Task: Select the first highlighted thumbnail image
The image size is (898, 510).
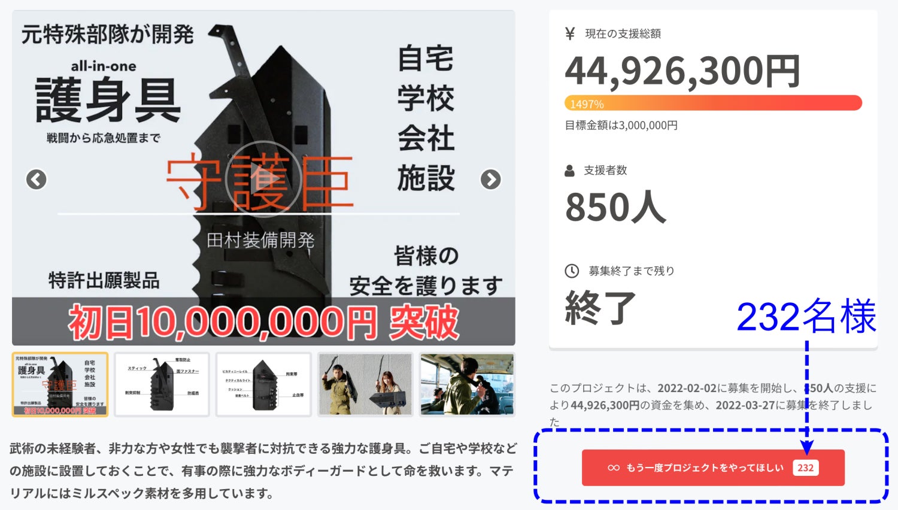Action: [60, 384]
